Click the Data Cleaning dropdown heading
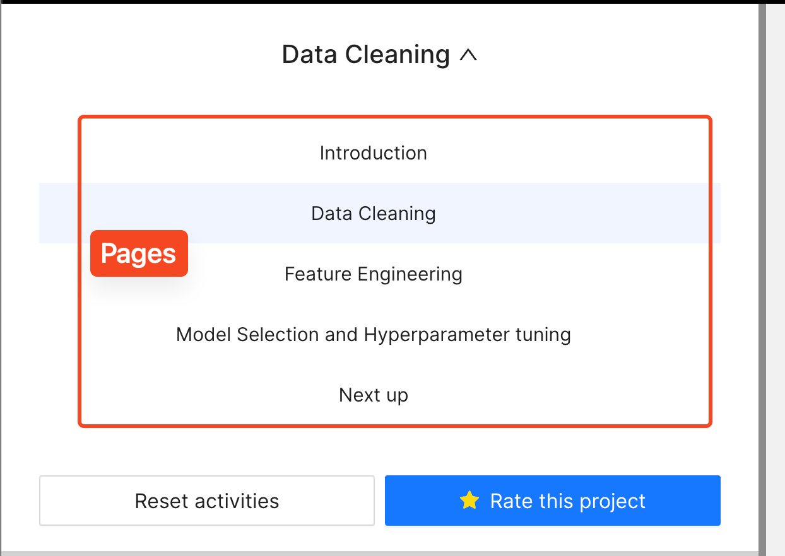The height and width of the screenshot is (556, 785). pos(379,55)
